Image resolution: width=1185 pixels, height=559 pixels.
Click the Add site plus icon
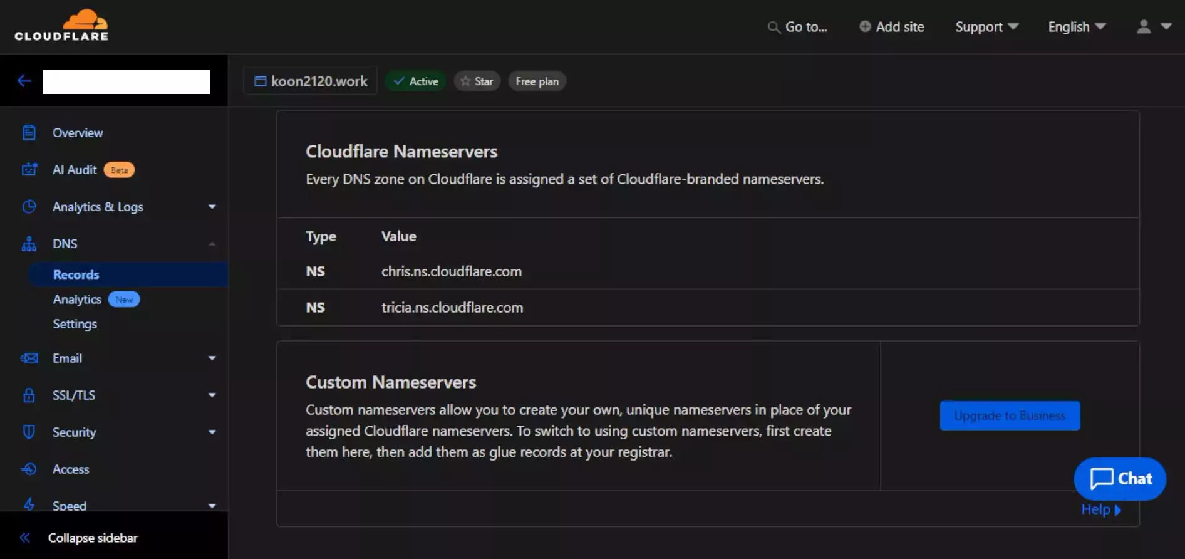point(865,26)
